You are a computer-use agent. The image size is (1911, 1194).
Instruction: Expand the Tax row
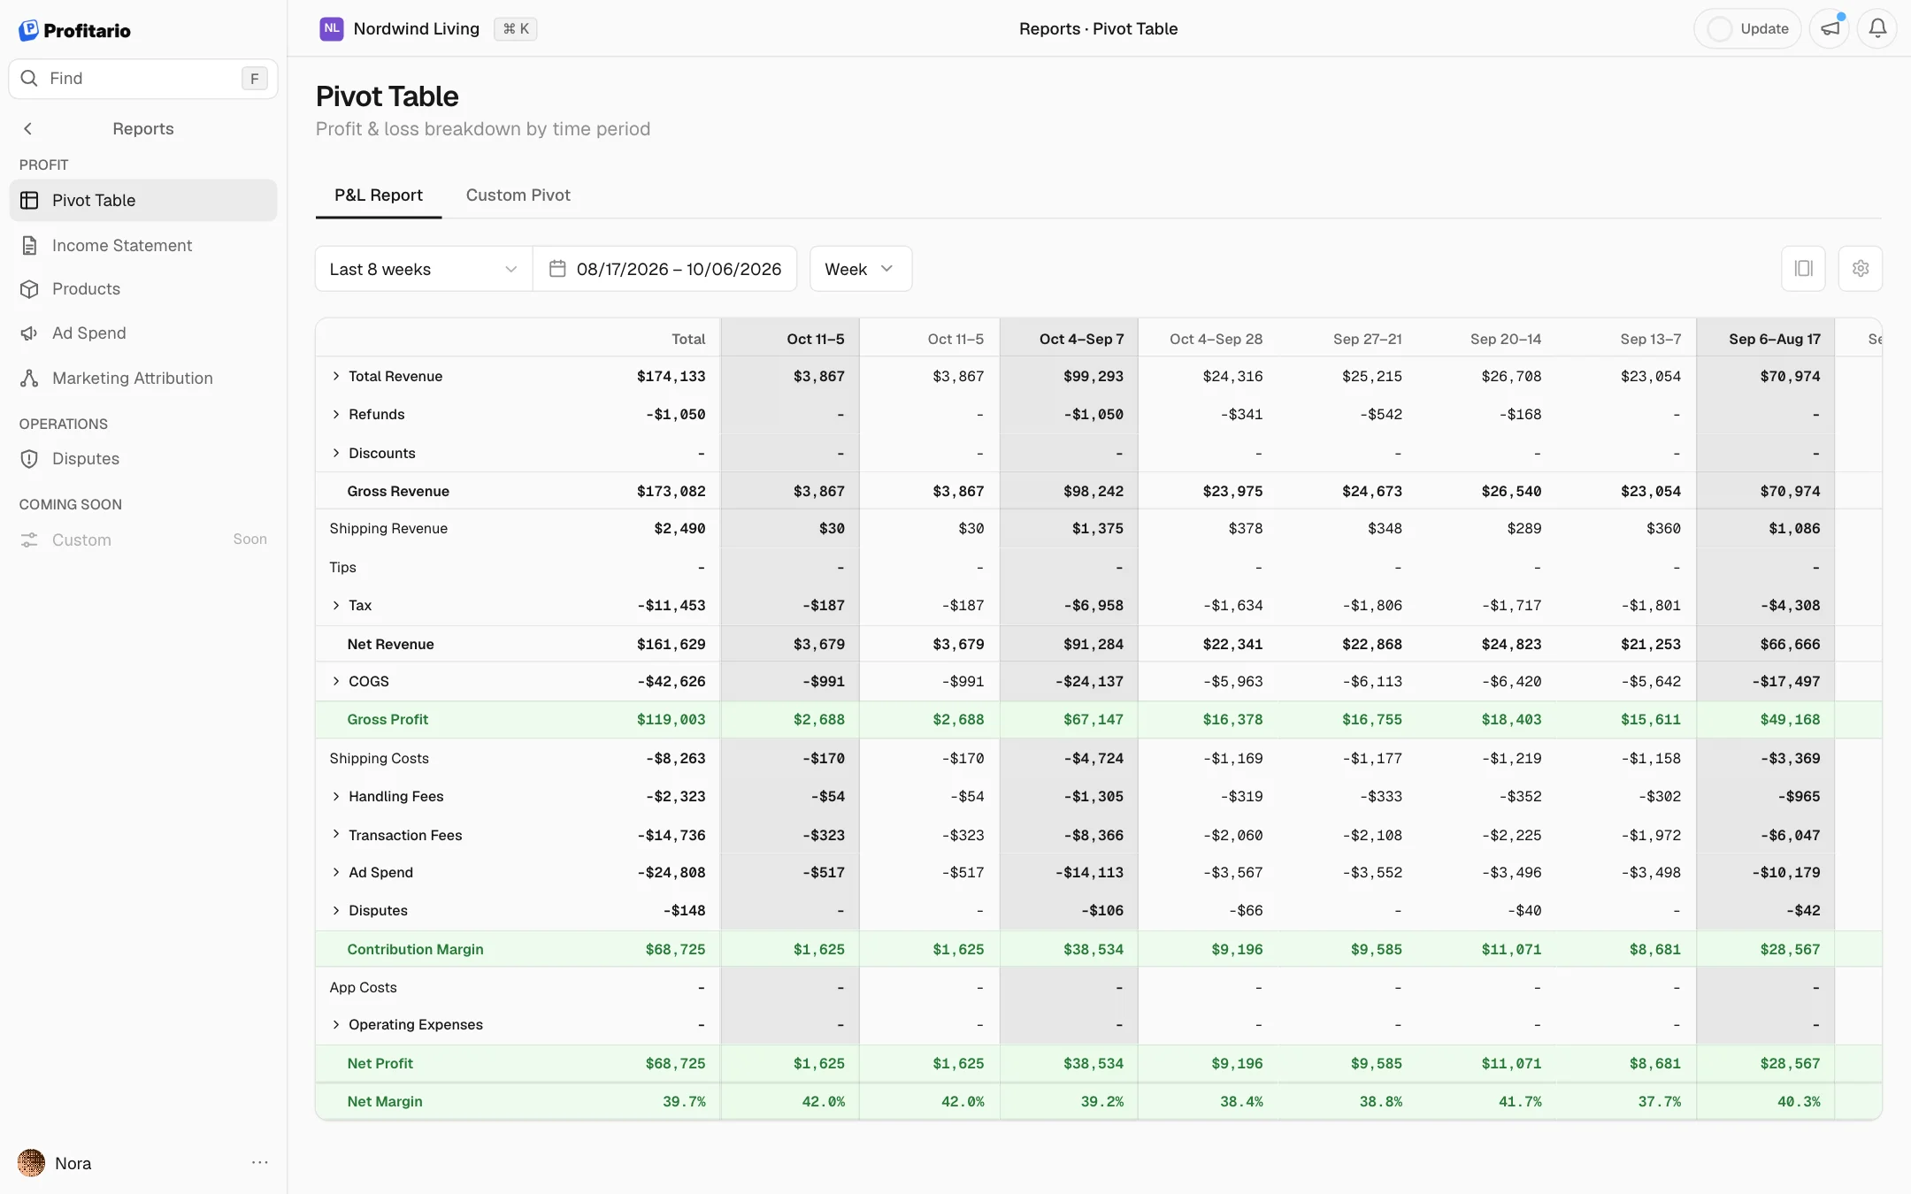(336, 605)
